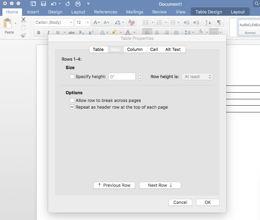The width and height of the screenshot is (260, 220).
Task: Click the Sort A-Z icon
Action: 208,22
